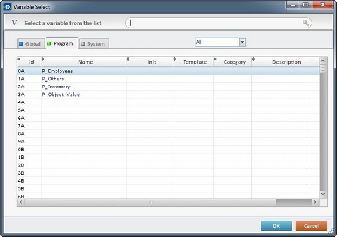
Task: Click the Id column sort icon
Action: 19,59
